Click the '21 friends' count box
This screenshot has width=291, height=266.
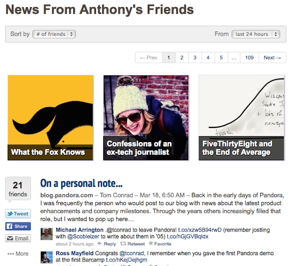point(18,189)
